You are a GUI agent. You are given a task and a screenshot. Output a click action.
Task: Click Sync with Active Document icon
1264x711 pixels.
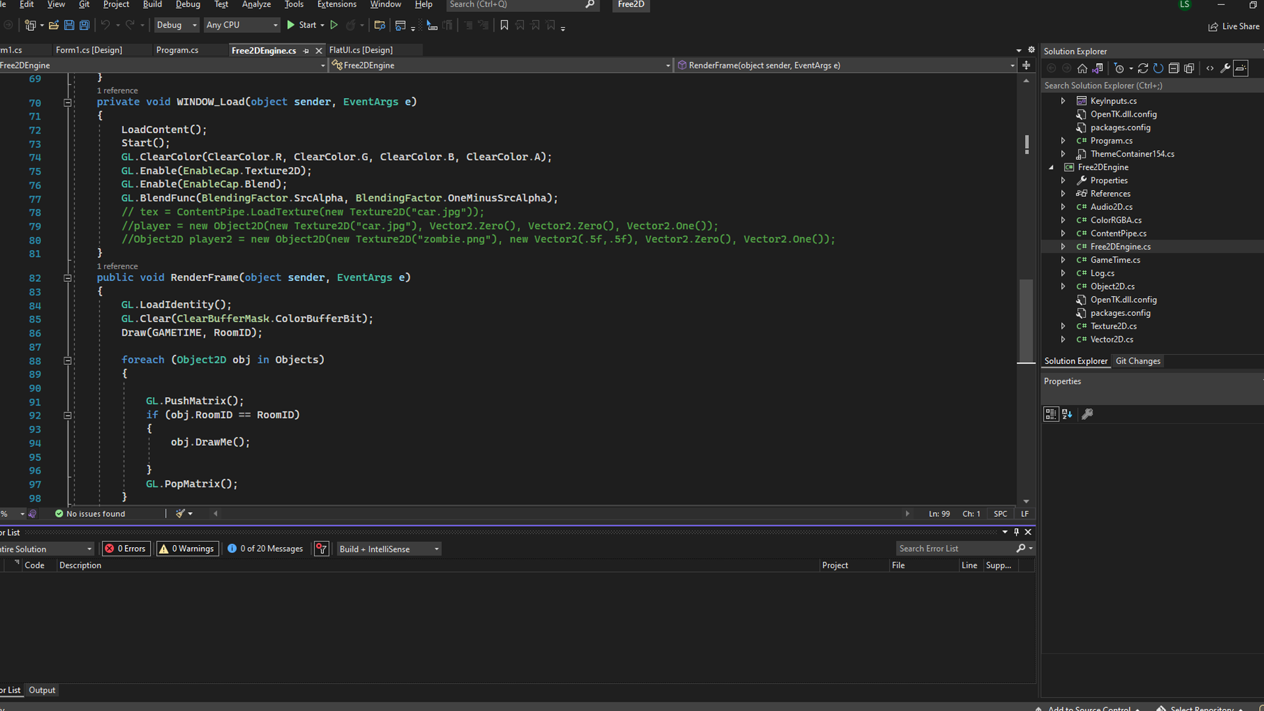1143,68
